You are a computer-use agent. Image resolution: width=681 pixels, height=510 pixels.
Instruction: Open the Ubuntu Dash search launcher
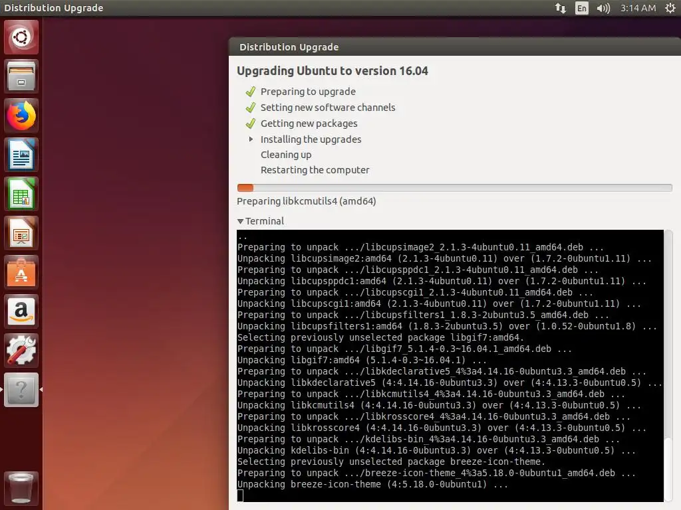pos(21,37)
